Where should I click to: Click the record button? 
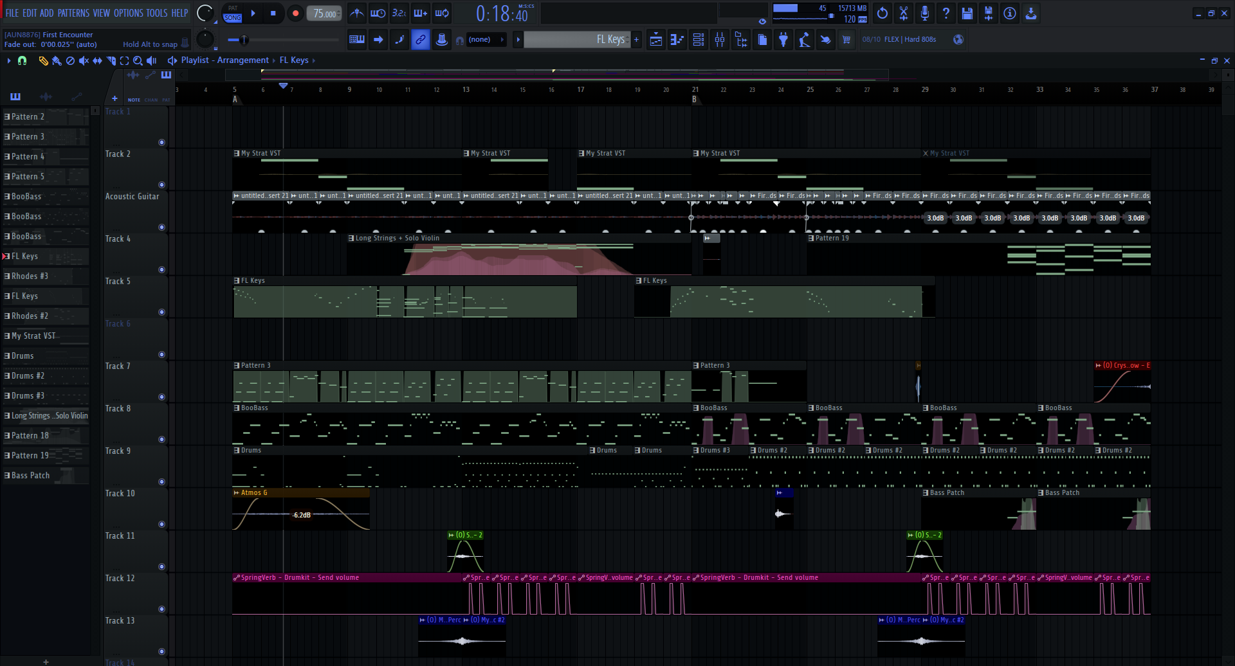tap(295, 13)
